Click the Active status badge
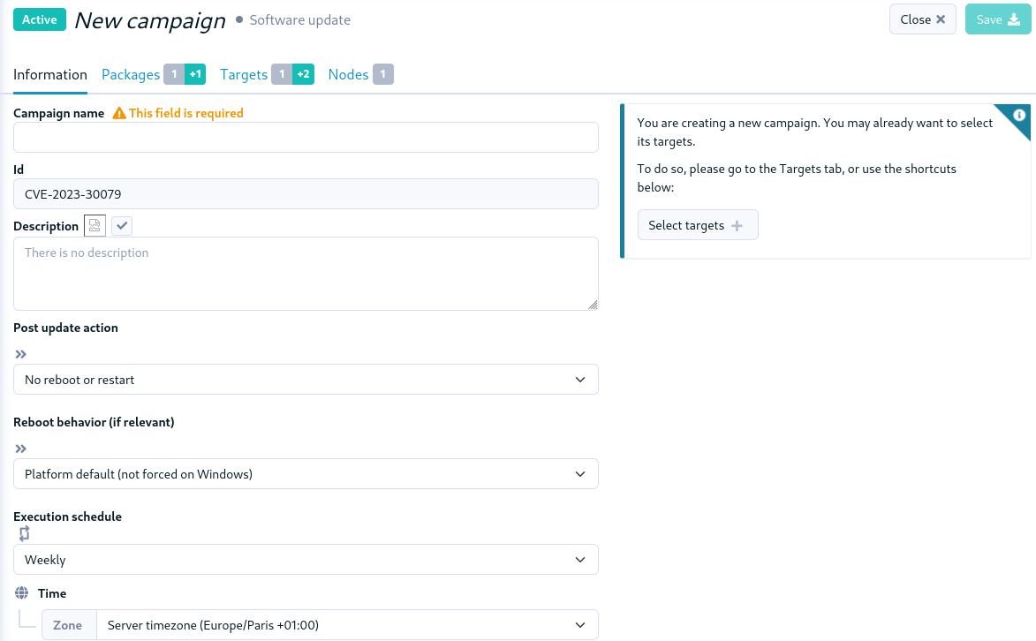 39,19
